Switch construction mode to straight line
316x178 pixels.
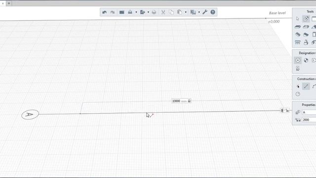(306, 87)
